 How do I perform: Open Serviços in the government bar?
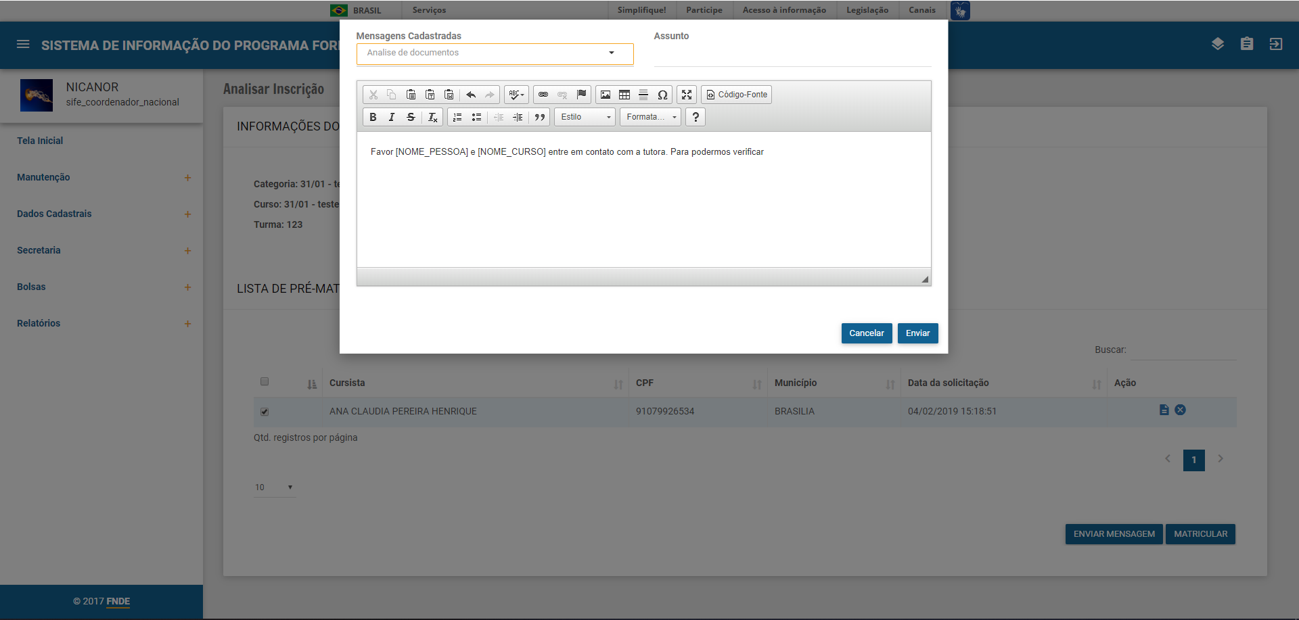click(x=429, y=10)
